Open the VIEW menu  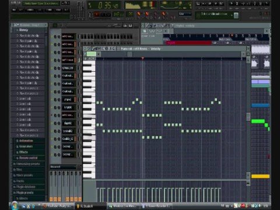click(40, 10)
